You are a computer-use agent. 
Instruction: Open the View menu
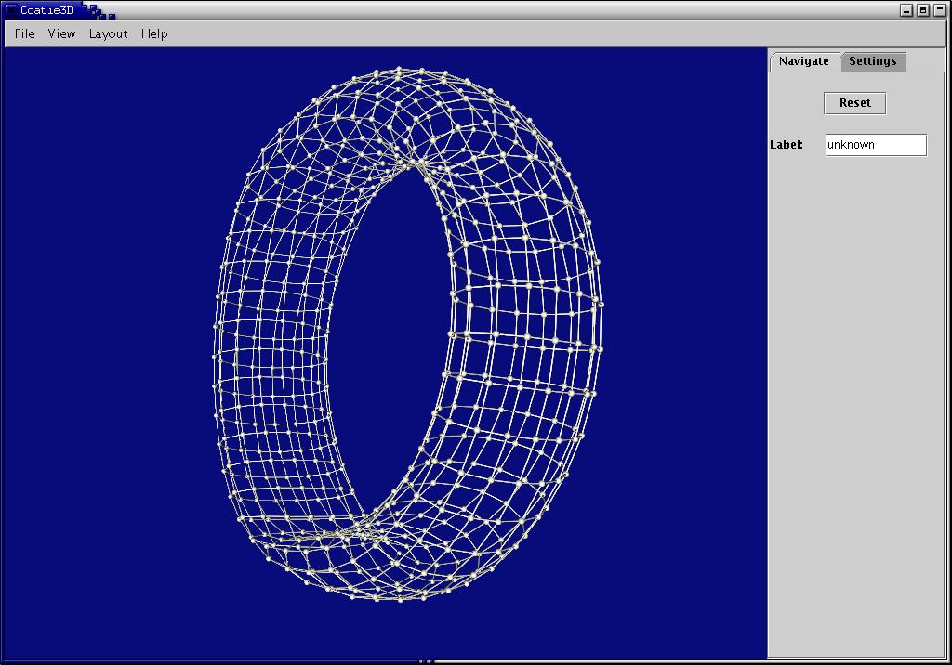[x=61, y=33]
